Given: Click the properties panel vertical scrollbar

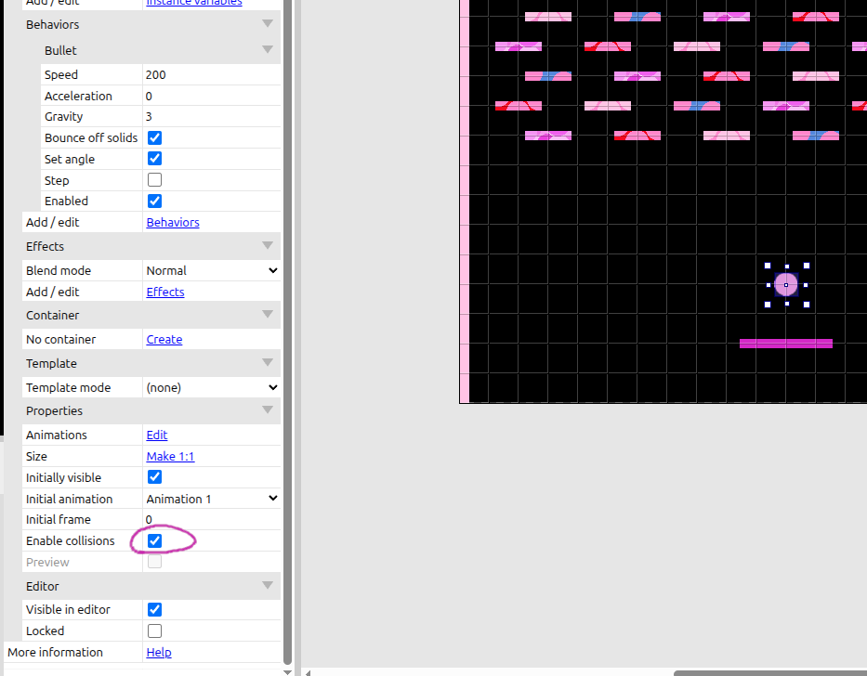Looking at the screenshot, I should 287,331.
